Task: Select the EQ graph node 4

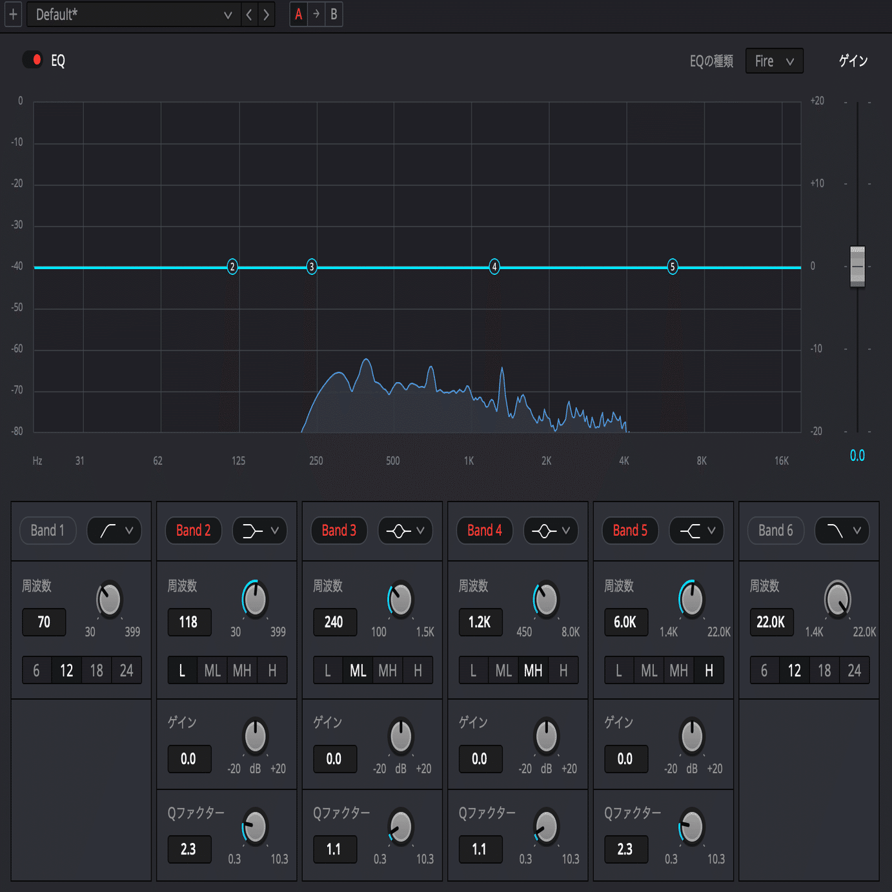Action: click(494, 267)
